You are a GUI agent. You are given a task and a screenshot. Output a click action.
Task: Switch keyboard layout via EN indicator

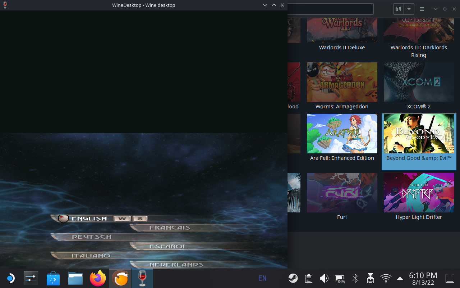262,278
